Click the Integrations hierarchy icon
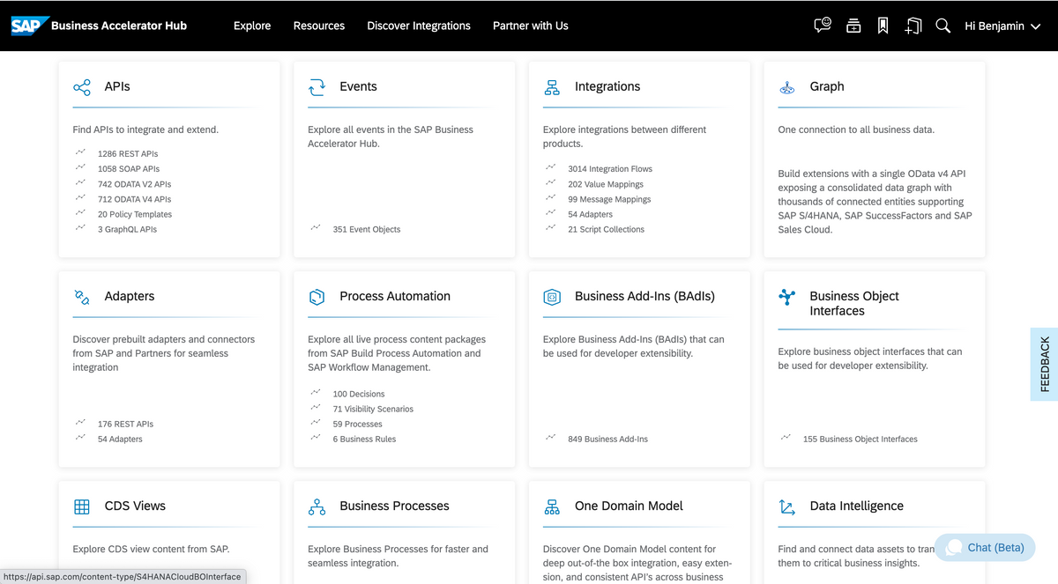 coord(552,87)
